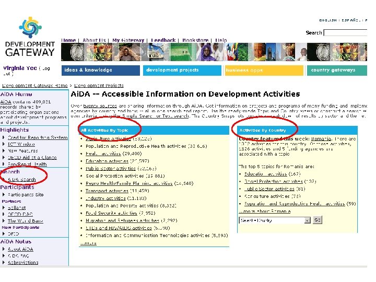The height and width of the screenshot is (282, 376).
Task: Follow the Development Gateway Home breadcrumb
Action: click(35, 85)
